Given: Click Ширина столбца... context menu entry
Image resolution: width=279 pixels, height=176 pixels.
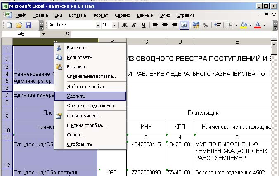Looking at the screenshot, I should (87, 125).
